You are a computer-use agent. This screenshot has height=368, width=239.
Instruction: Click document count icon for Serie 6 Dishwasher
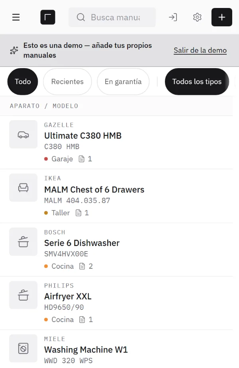click(x=82, y=266)
